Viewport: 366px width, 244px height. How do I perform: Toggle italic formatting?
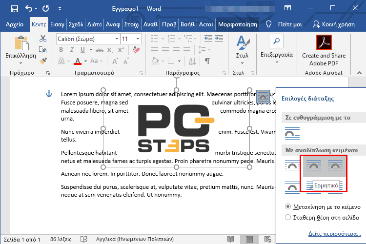click(x=72, y=49)
